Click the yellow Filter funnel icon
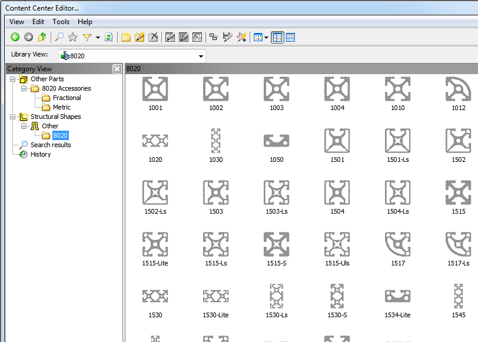 [x=87, y=37]
